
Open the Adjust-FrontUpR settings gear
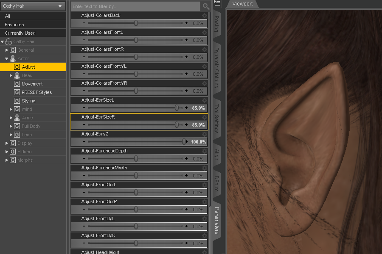205,236
